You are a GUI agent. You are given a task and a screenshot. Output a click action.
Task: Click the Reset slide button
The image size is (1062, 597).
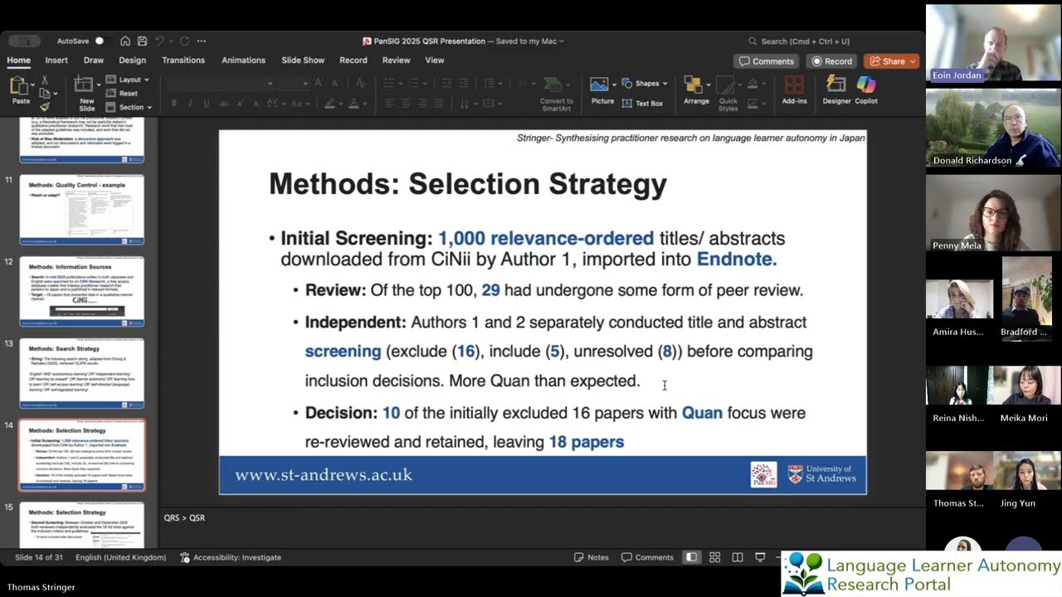point(123,94)
